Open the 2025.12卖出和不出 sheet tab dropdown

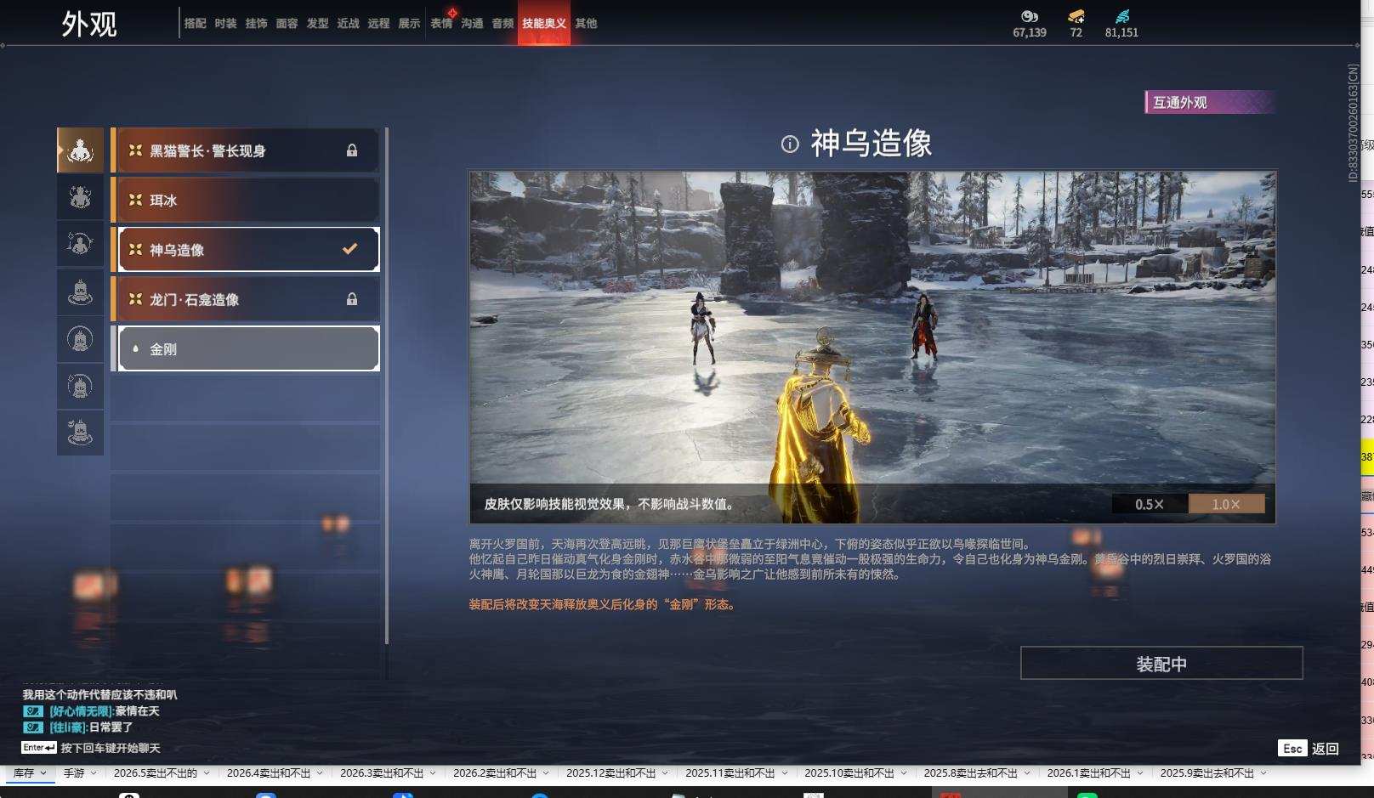[x=665, y=773]
